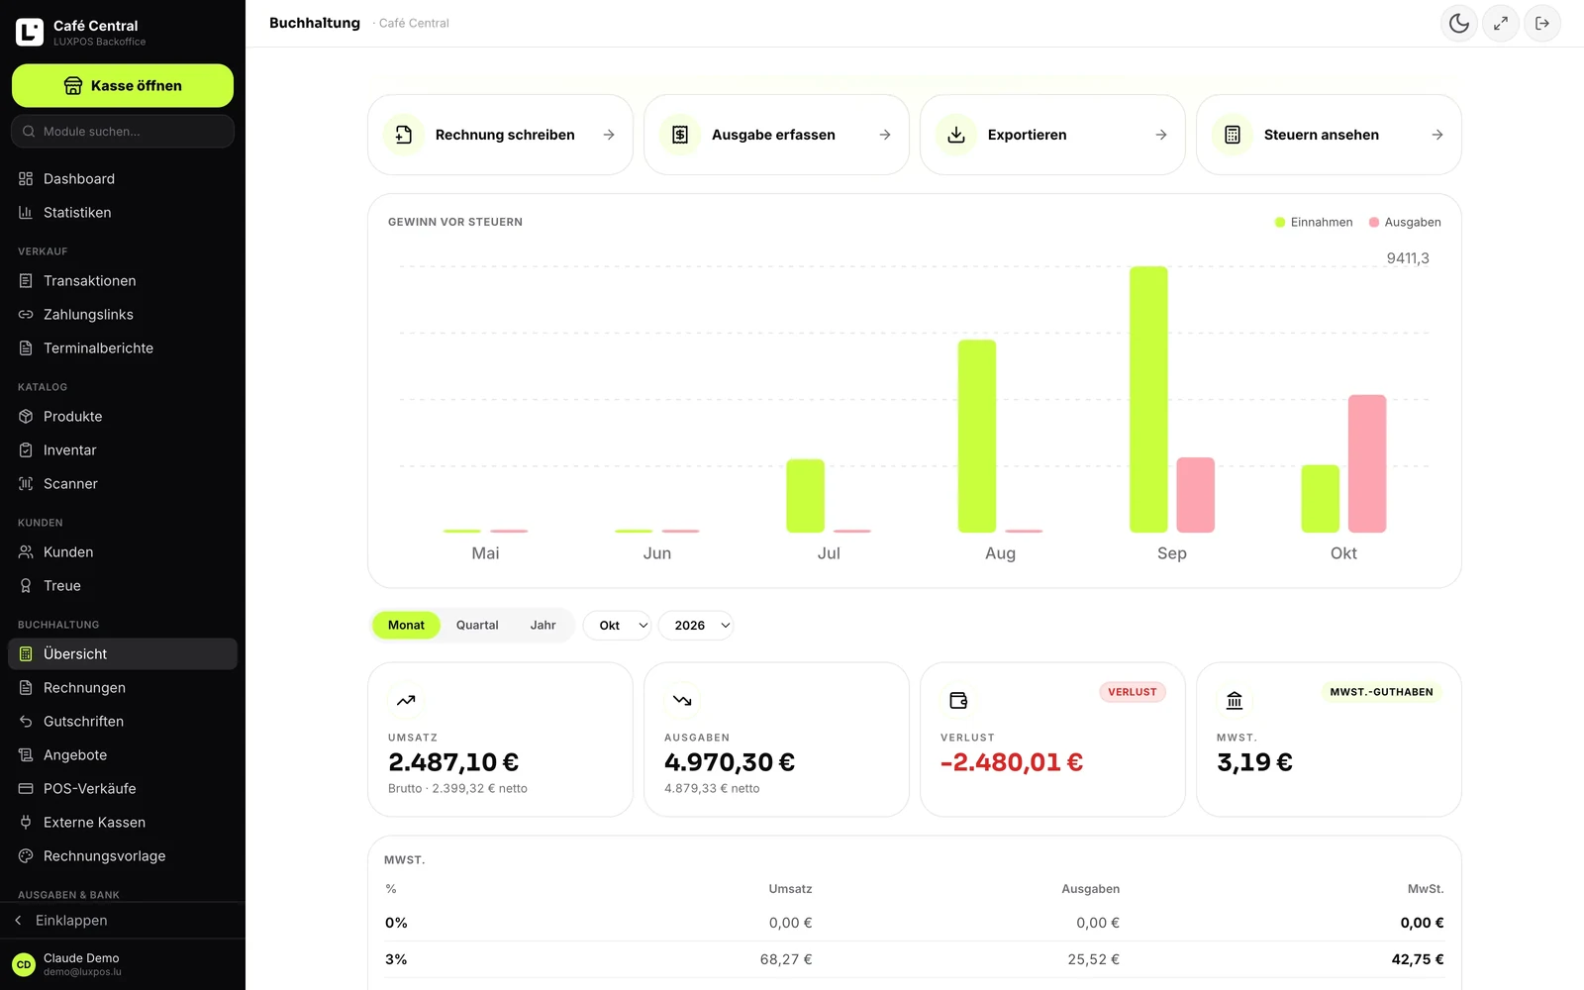The image size is (1584, 990).
Task: Click the Treue award icon
Action: [26, 586]
